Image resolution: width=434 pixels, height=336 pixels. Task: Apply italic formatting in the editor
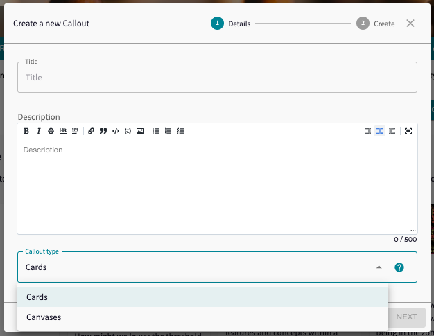point(39,131)
